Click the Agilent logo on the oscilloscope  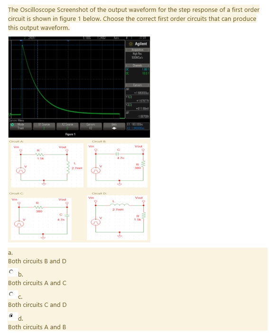point(138,44)
